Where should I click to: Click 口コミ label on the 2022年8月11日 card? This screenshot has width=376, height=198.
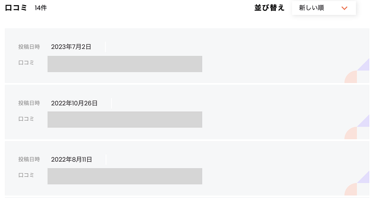26,175
